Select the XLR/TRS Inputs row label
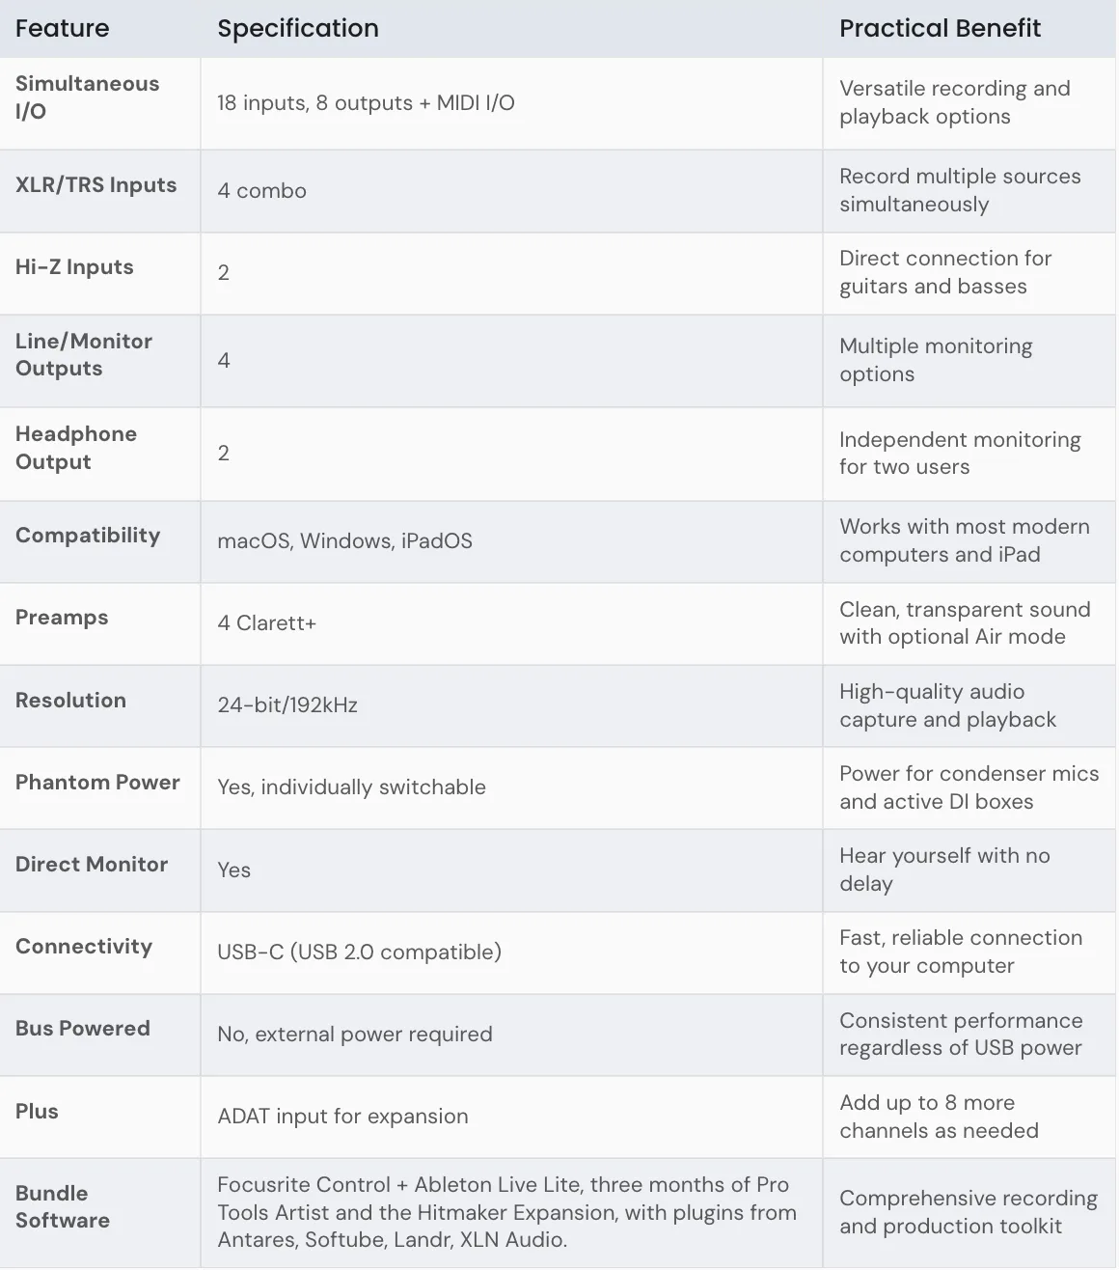The image size is (1119, 1270). point(96,185)
